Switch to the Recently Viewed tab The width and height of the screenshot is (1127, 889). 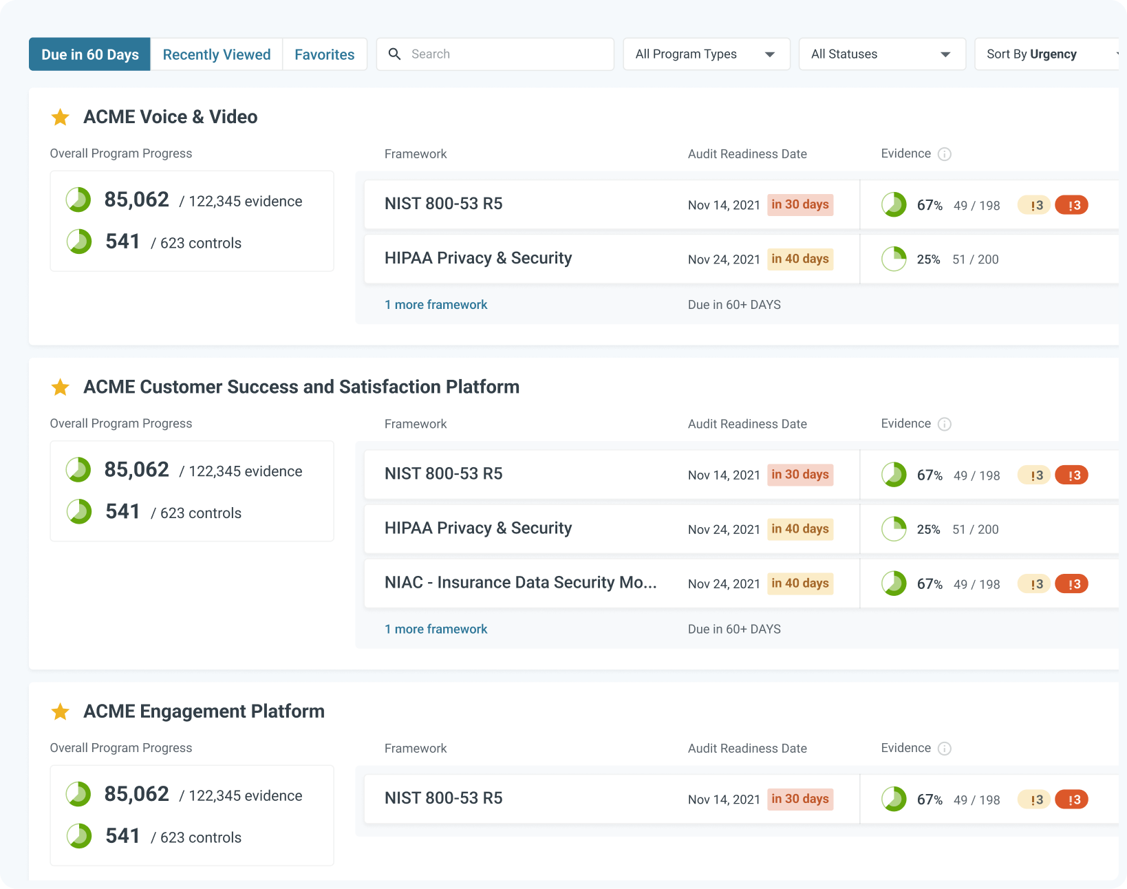point(217,54)
